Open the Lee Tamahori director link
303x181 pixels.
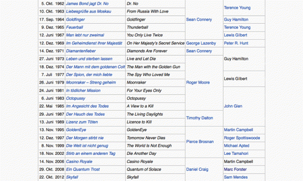click(x=236, y=153)
